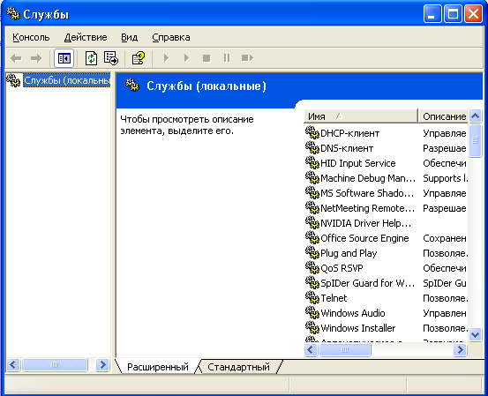
Task: Click the services list scroll right arrow
Action: coord(460,349)
